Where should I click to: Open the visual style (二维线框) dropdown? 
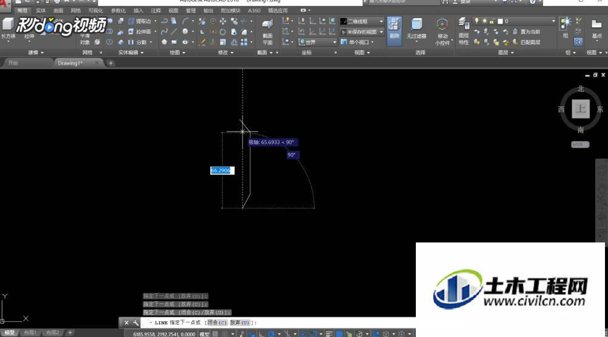tap(362, 21)
